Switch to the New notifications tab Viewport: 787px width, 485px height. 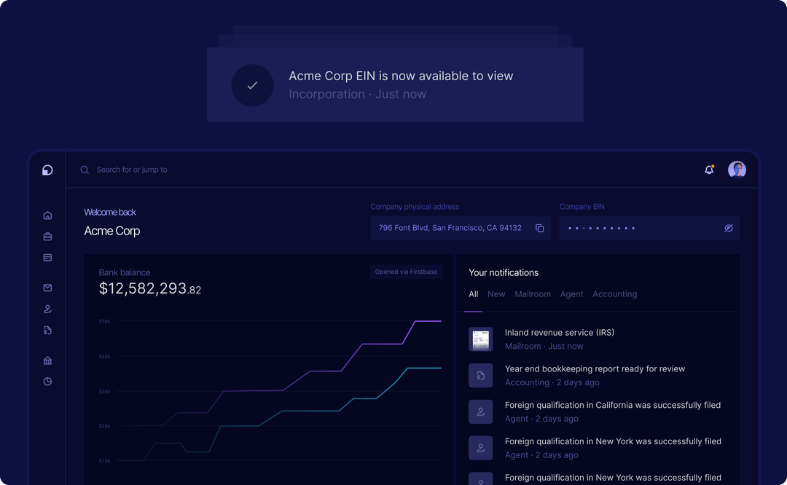coord(496,294)
